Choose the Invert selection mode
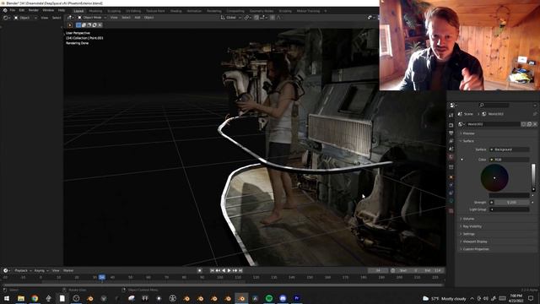540x304 pixels. [x=94, y=24]
